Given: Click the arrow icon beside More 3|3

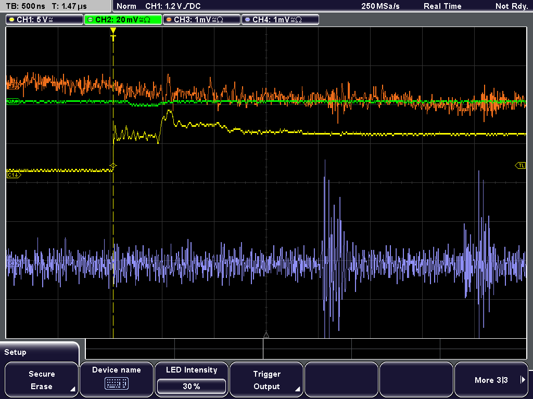Looking at the screenshot, I should click(523, 380).
